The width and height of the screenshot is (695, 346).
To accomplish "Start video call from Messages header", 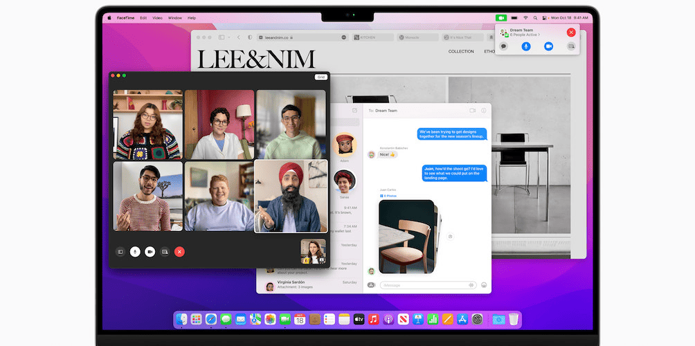I will [472, 110].
